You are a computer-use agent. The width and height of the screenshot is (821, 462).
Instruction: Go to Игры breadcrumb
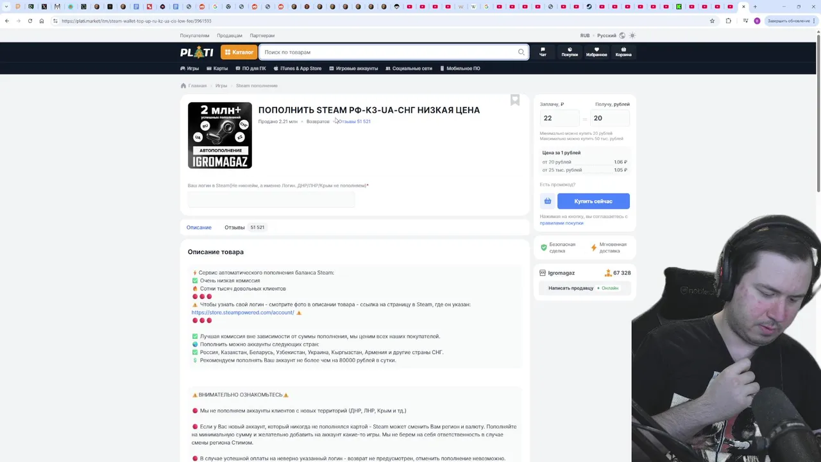(x=221, y=85)
